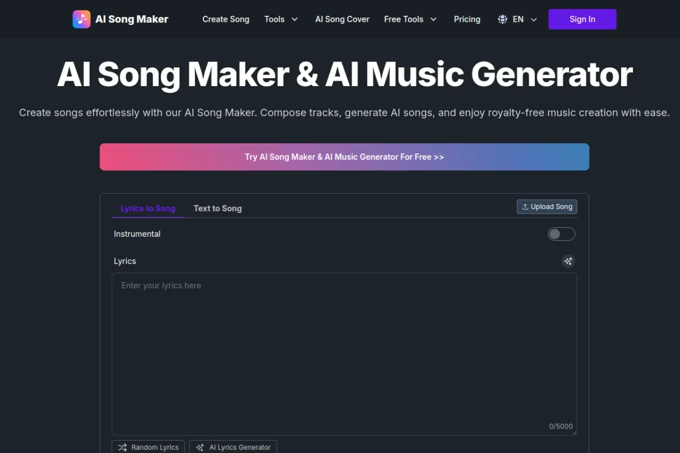Switch to the Lyrics to Song tab
This screenshot has width=680, height=453.
[x=148, y=208]
